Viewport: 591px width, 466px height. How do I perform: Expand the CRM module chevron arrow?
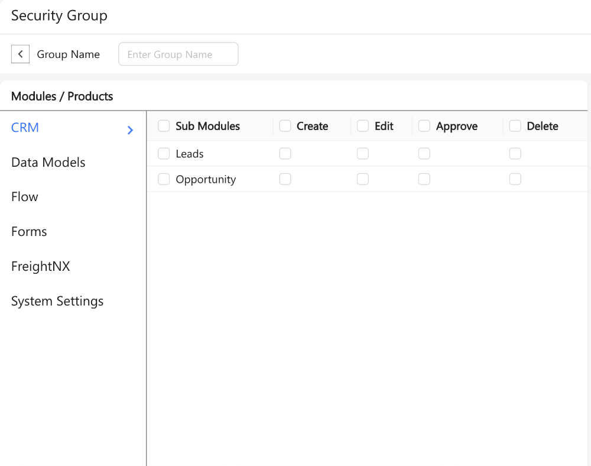[x=131, y=130]
